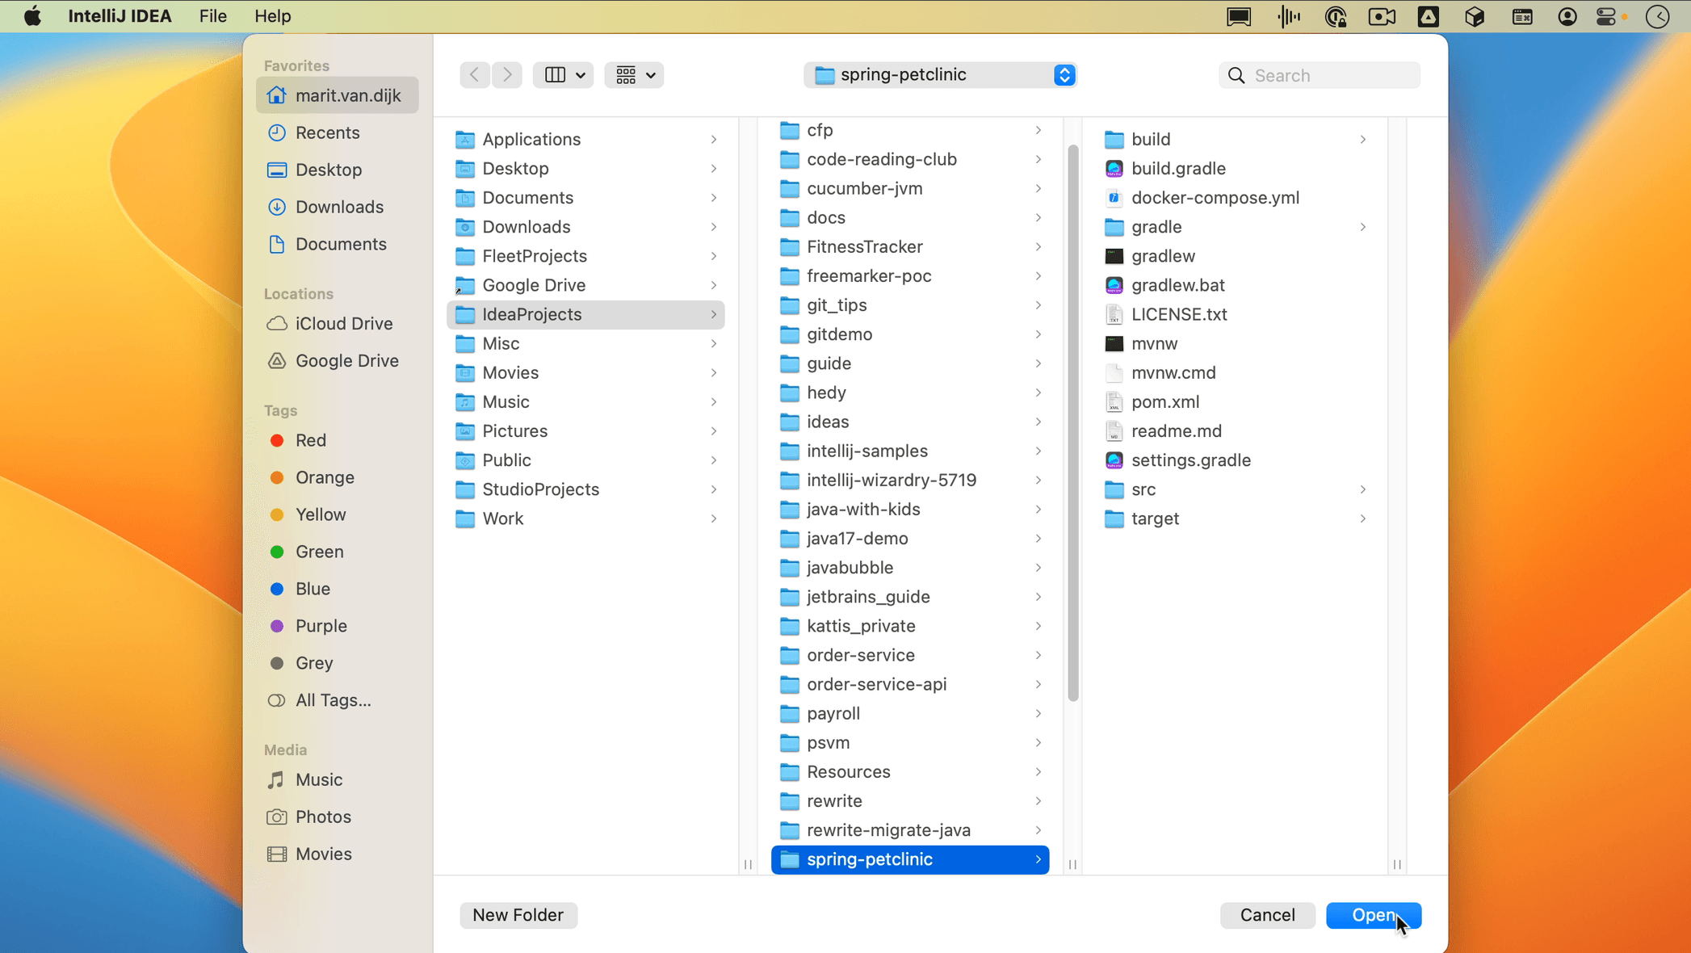This screenshot has width=1691, height=953.
Task: Open Control Center from the menu bar
Action: pyautogui.click(x=1607, y=16)
